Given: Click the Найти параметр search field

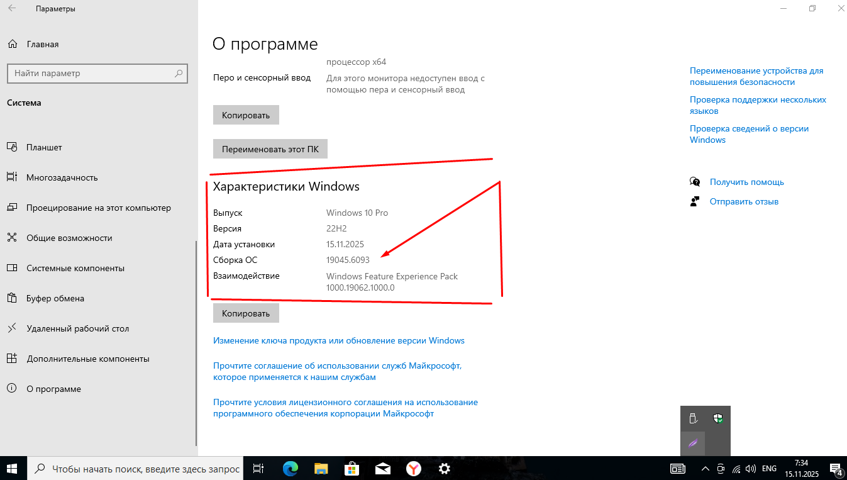Looking at the screenshot, I should coord(97,73).
